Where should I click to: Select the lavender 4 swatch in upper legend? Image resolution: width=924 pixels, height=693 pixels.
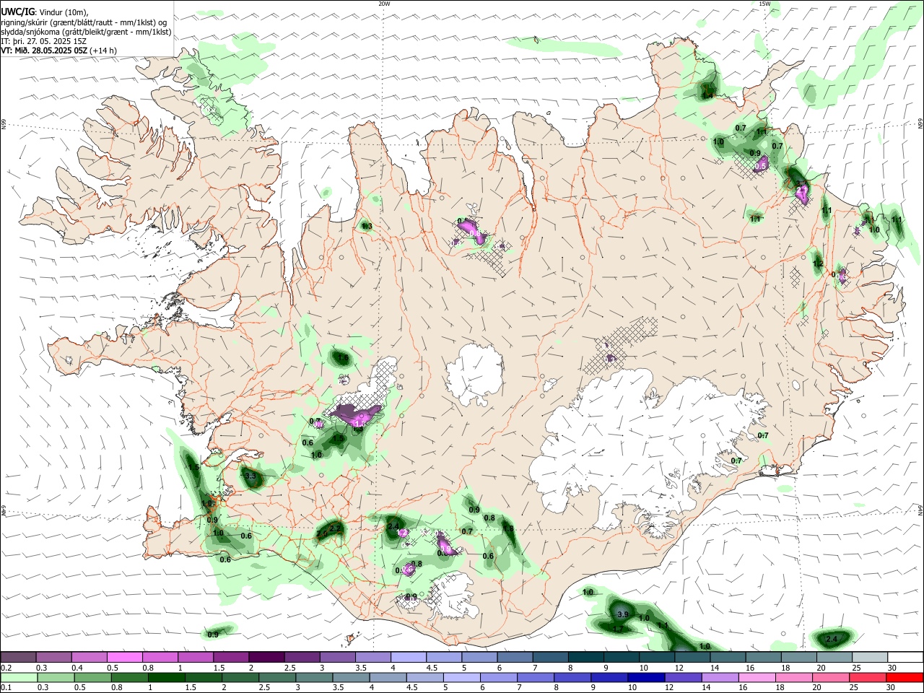407,657
